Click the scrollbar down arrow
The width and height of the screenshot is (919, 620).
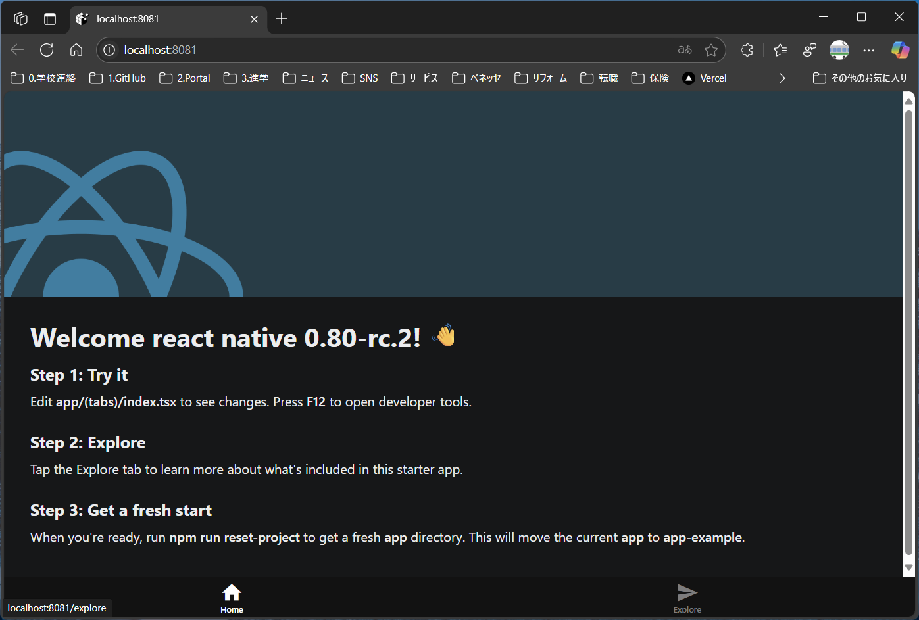point(909,567)
